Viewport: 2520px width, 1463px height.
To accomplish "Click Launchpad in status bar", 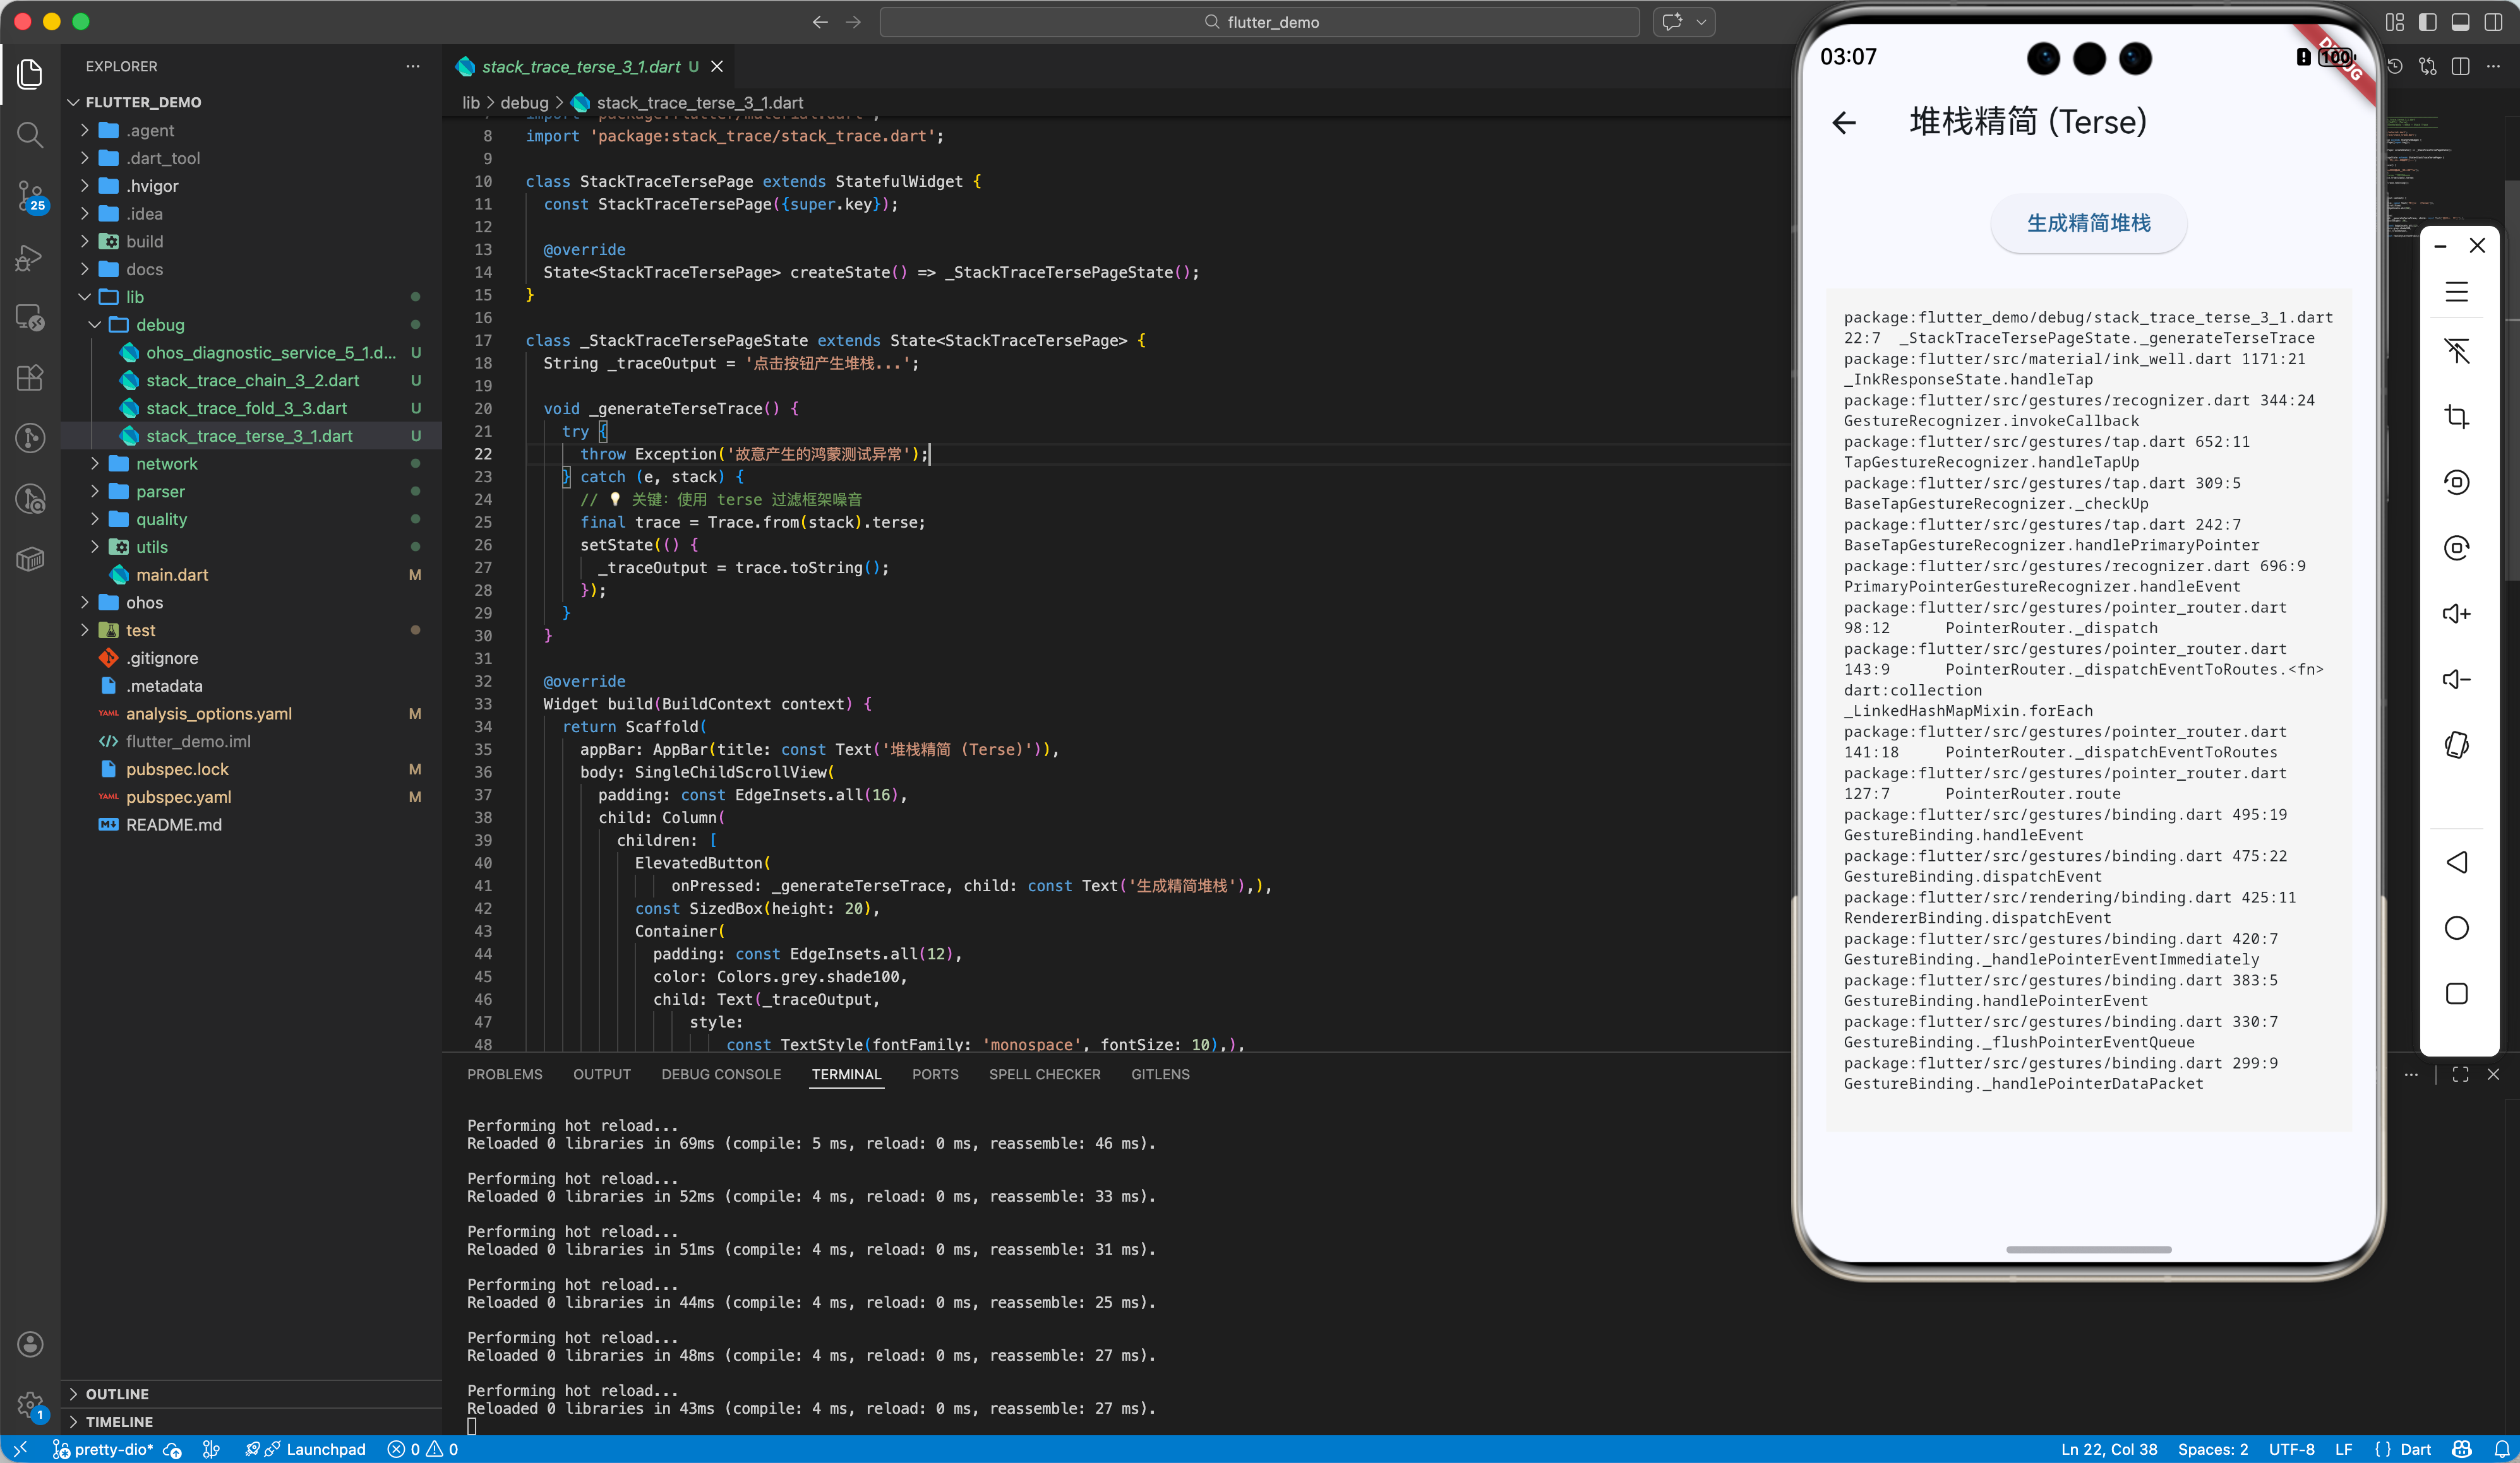I will 325,1449.
